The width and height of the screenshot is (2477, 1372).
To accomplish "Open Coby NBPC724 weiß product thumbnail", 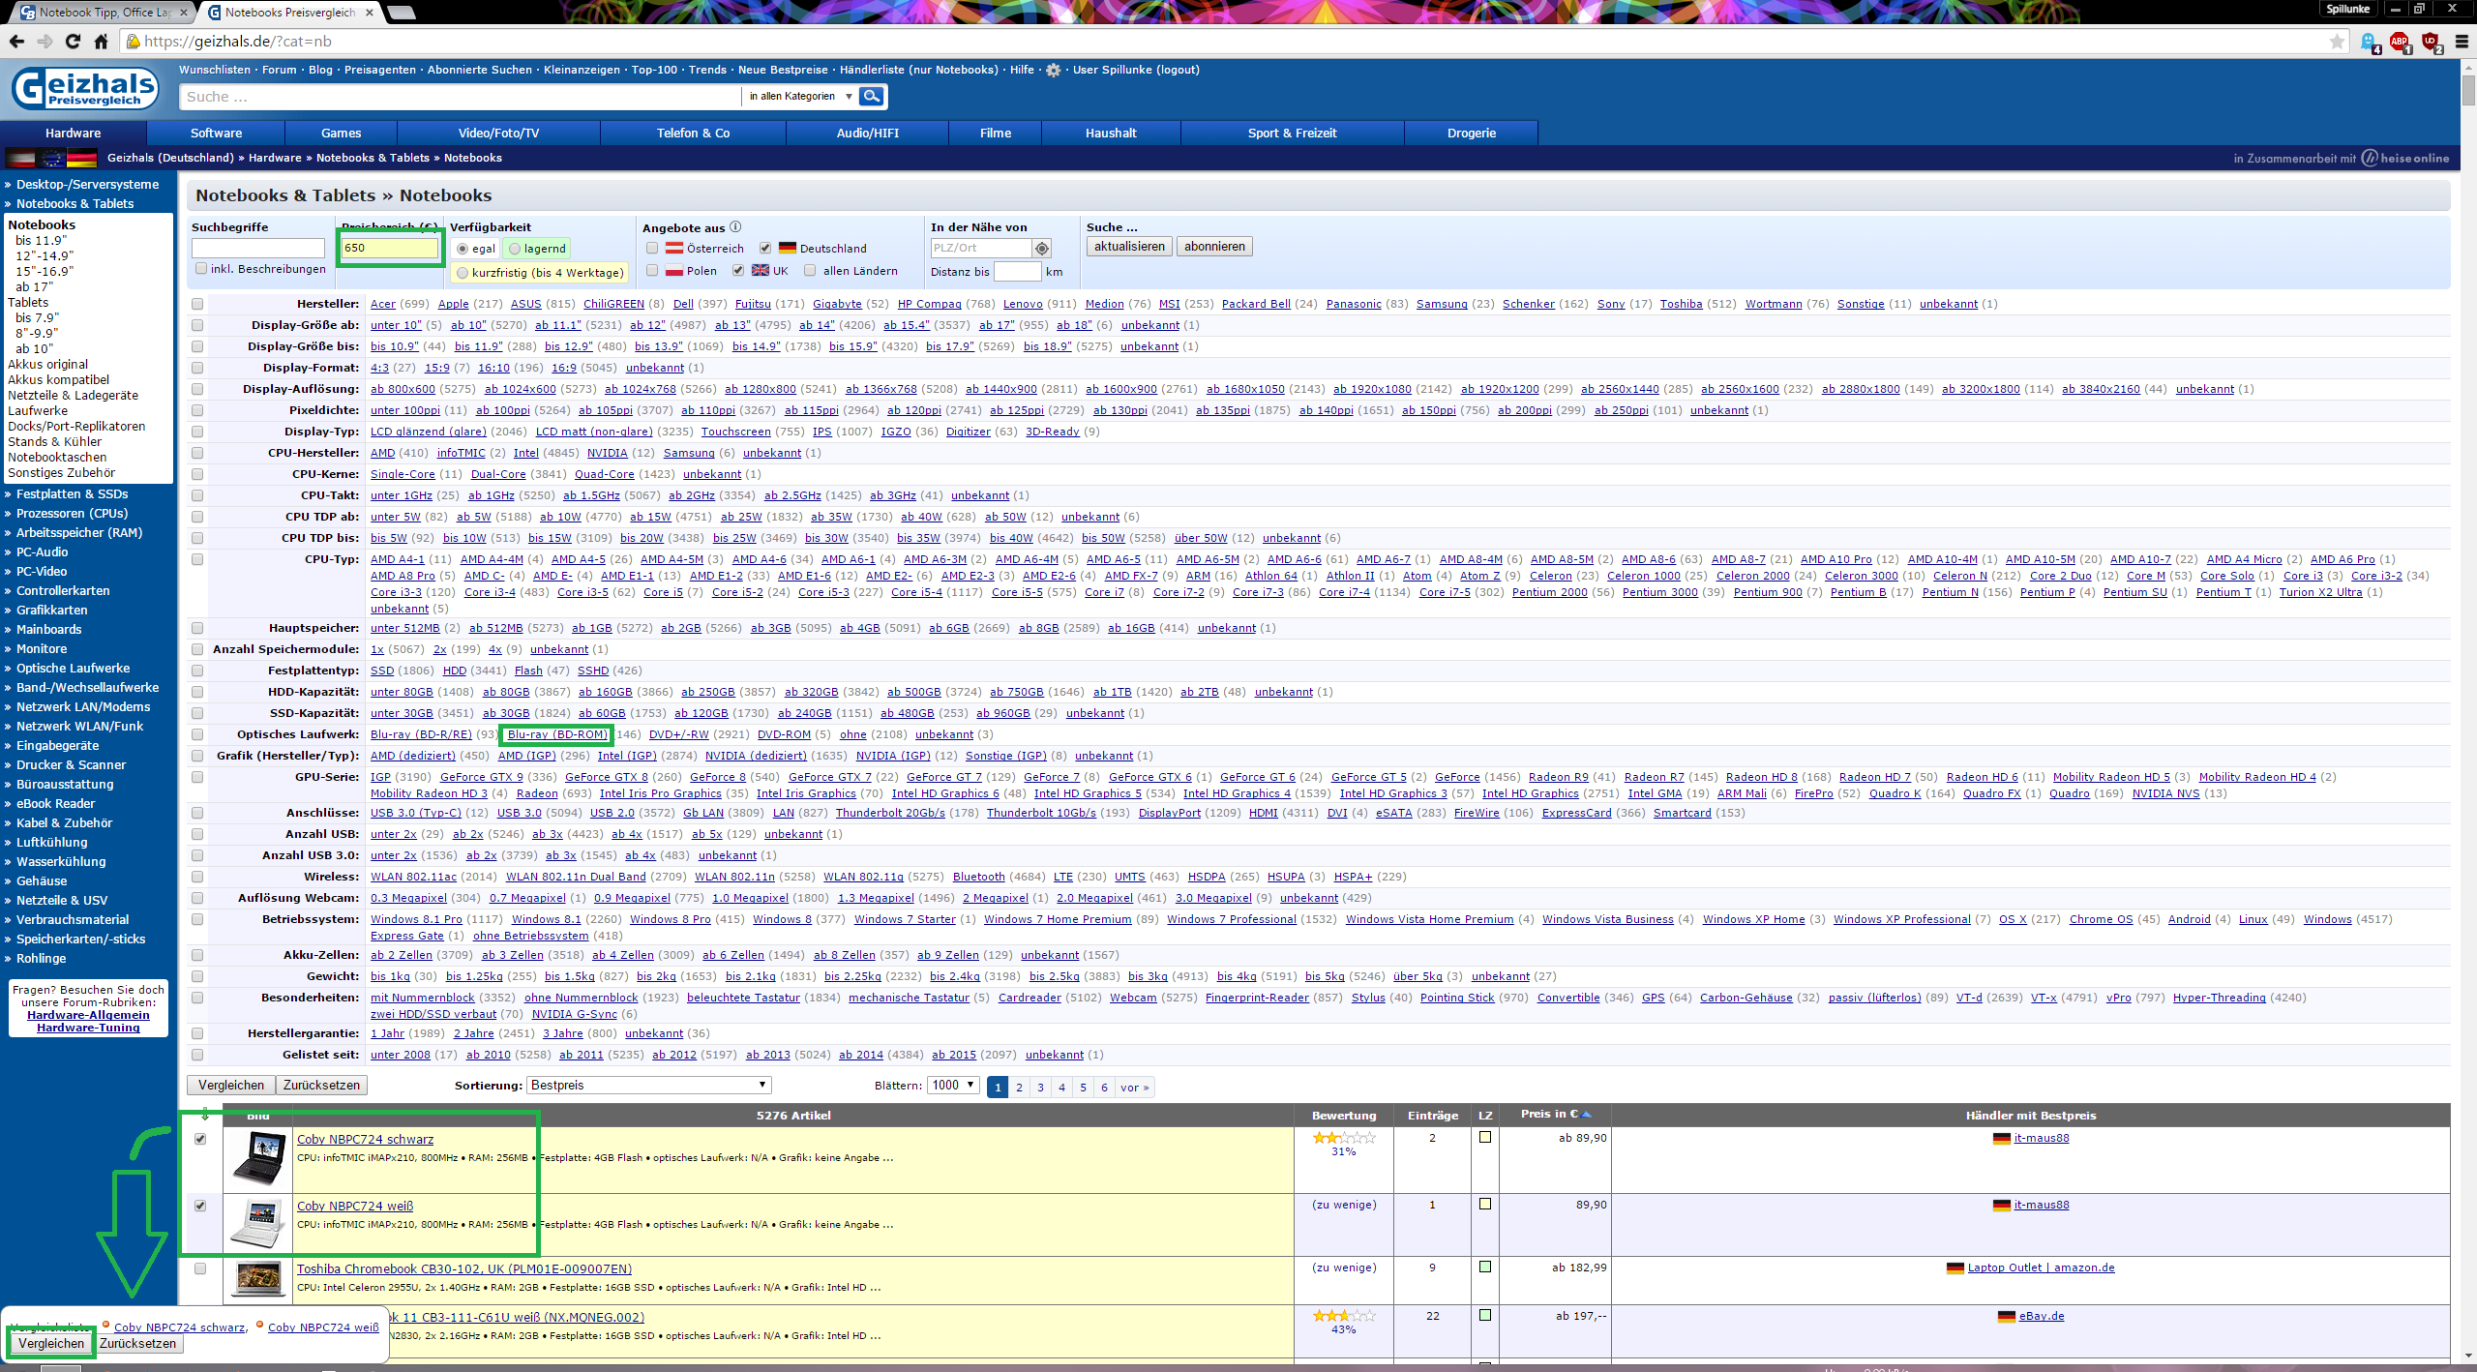I will pos(258,1224).
